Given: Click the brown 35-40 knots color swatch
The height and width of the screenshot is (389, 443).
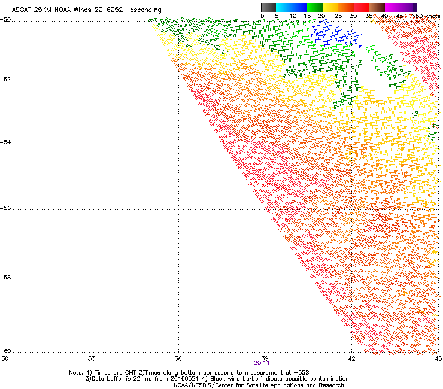Looking at the screenshot, I should click(377, 7).
